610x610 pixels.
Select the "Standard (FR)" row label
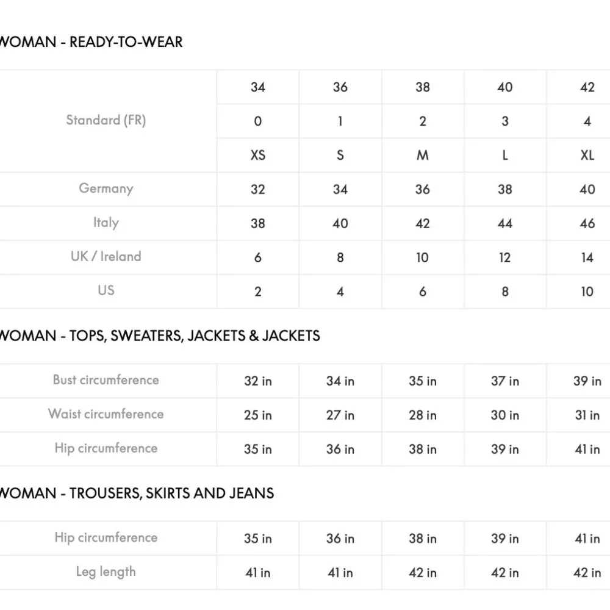pos(106,120)
